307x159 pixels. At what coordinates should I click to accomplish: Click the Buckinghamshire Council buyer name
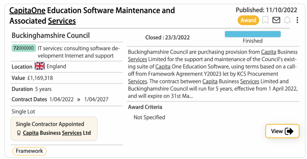[x=51, y=36]
